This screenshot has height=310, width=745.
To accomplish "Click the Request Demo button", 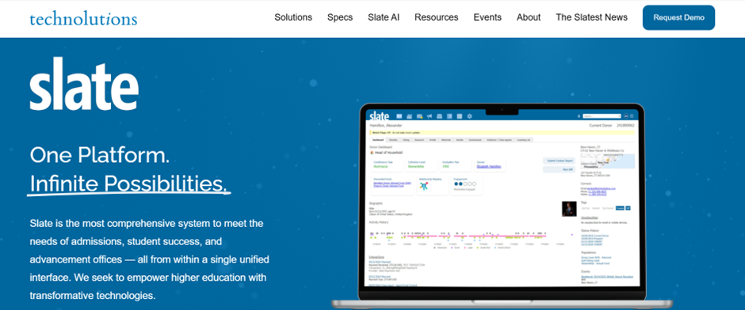I will pyautogui.click(x=678, y=17).
